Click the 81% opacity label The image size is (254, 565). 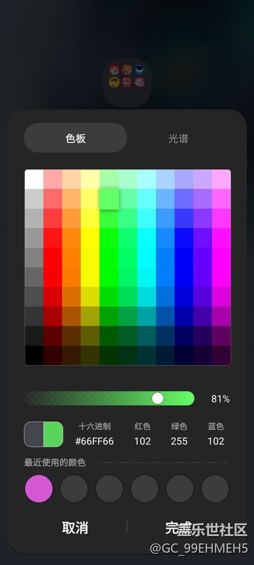coord(220,399)
